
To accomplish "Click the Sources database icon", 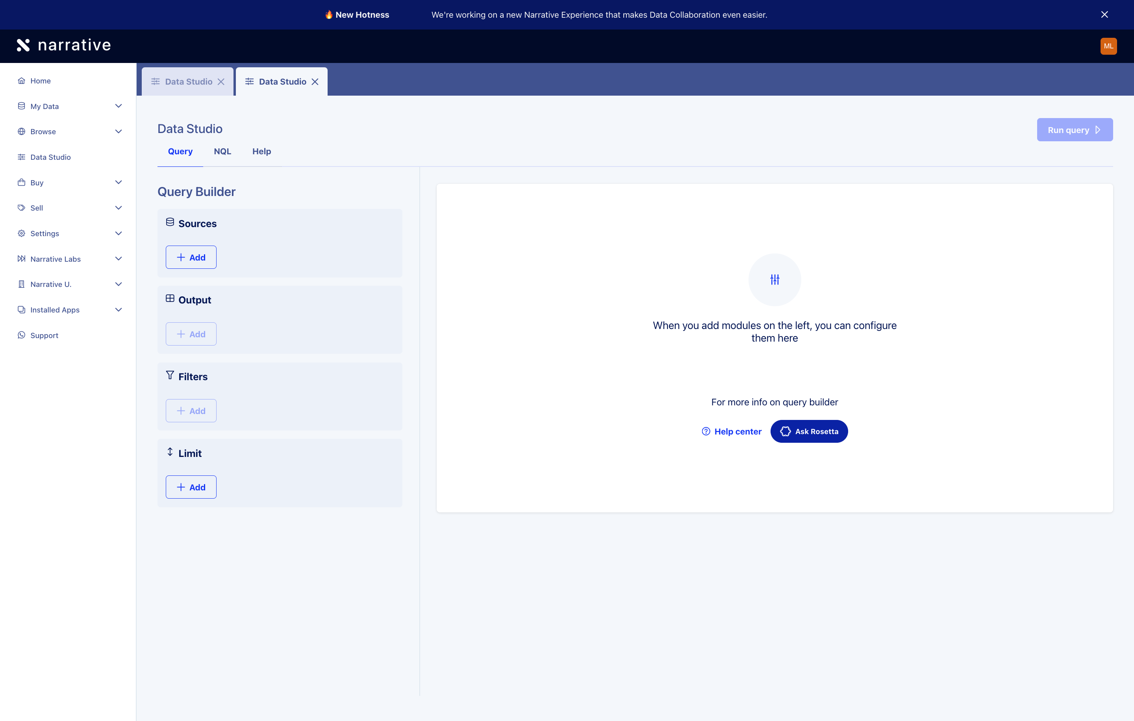I will (x=170, y=222).
